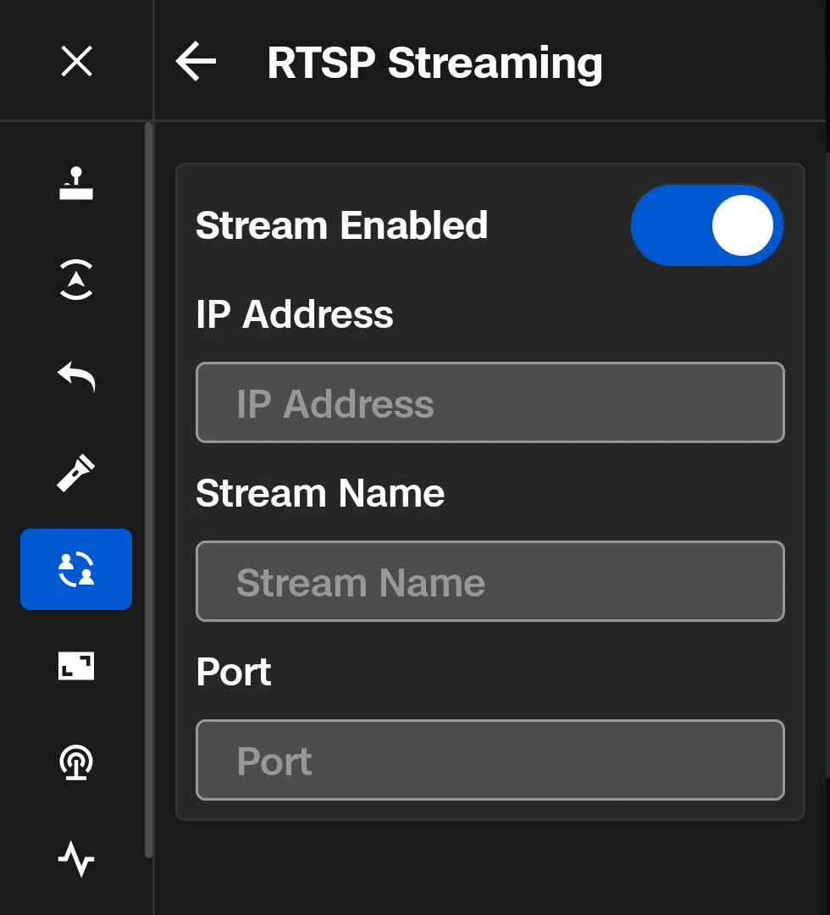The height and width of the screenshot is (915, 830).
Task: Click the Stream Enabled label
Action: (342, 225)
